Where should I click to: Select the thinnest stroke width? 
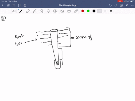click(x=100, y=11)
